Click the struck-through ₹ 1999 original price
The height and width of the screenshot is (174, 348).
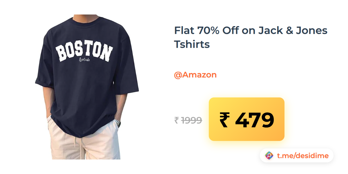(188, 120)
